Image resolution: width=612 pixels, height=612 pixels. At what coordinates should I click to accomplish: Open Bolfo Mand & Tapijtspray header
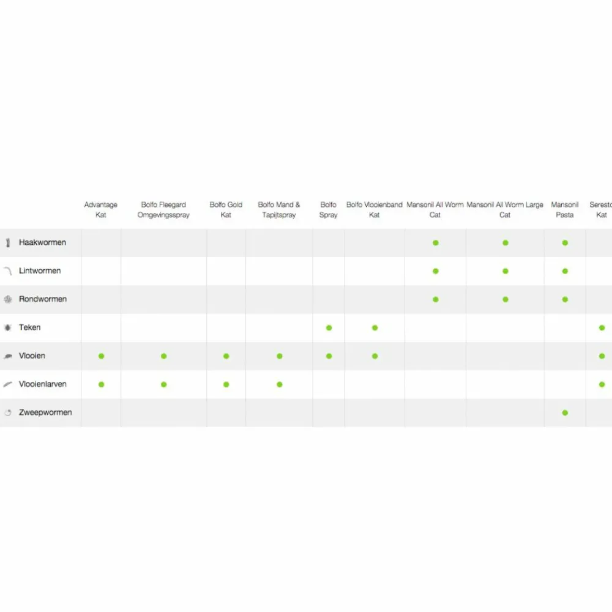[x=279, y=210]
